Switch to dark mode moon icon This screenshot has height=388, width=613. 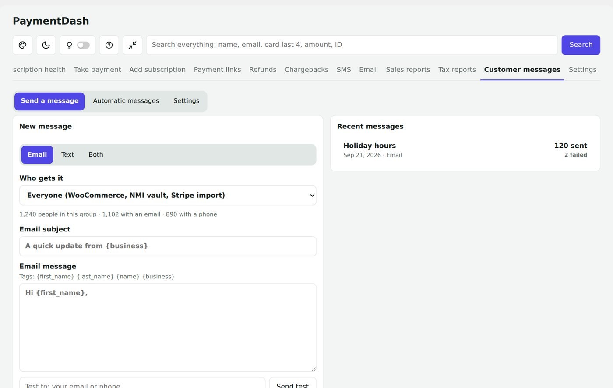pos(46,45)
